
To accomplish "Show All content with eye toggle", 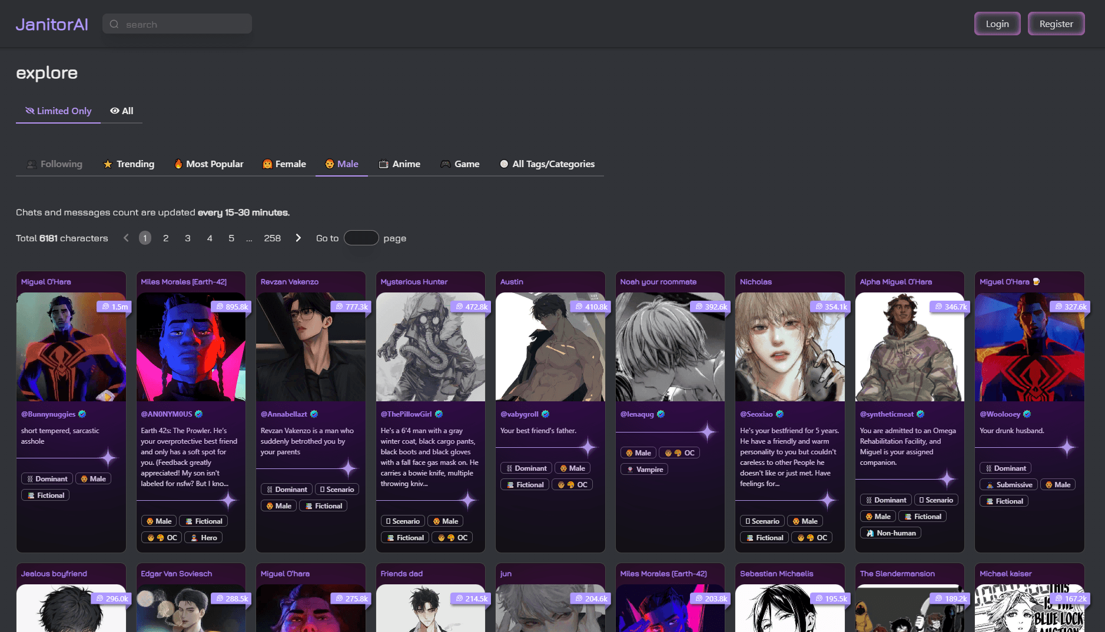I will (x=122, y=111).
